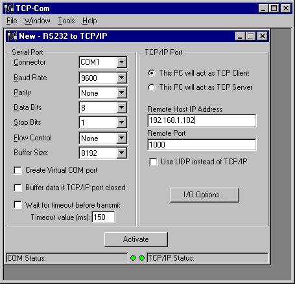The image size is (295, 284).
Task: Click the Parity label
Action: 22,93
